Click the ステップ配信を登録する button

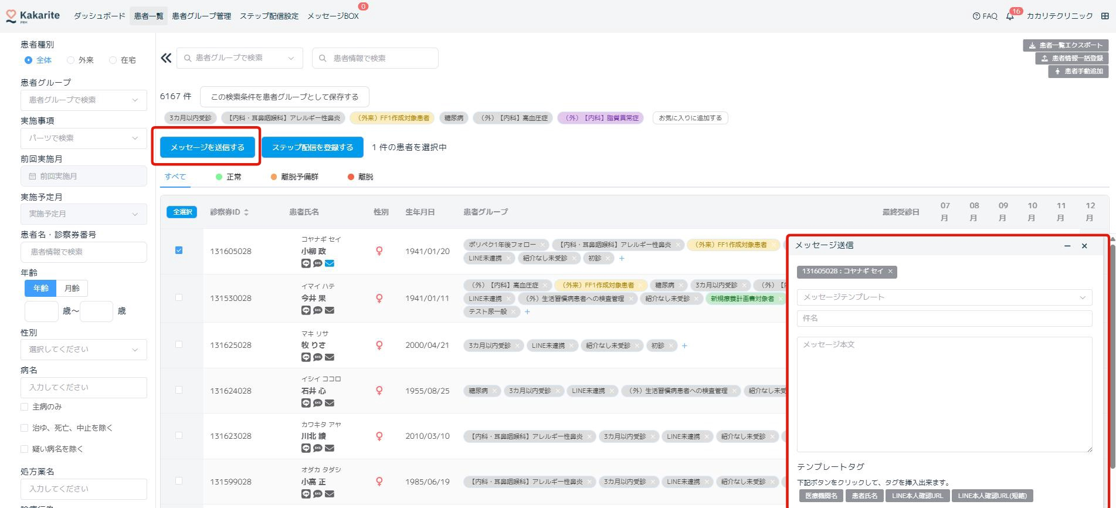pos(313,147)
